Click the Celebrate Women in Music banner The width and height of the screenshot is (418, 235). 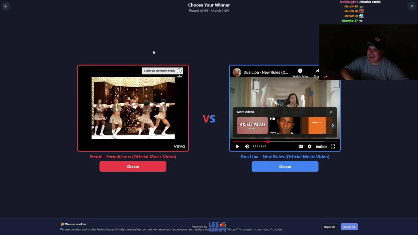pos(159,71)
